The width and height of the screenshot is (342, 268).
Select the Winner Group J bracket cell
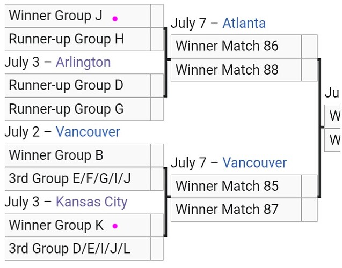pos(77,16)
